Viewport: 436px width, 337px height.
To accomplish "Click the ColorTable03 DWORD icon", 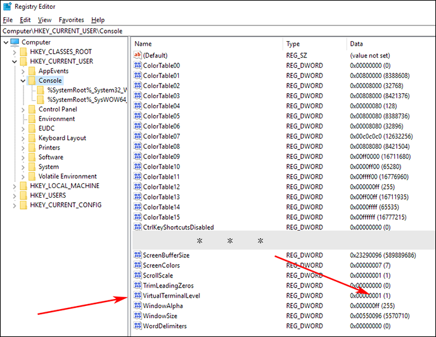I will point(138,96).
